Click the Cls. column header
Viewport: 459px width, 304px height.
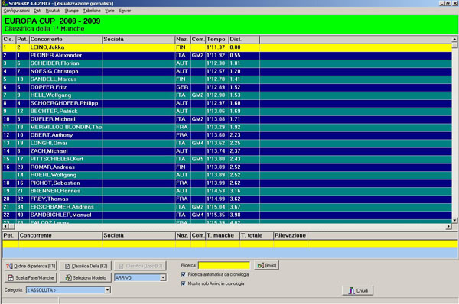point(9,40)
